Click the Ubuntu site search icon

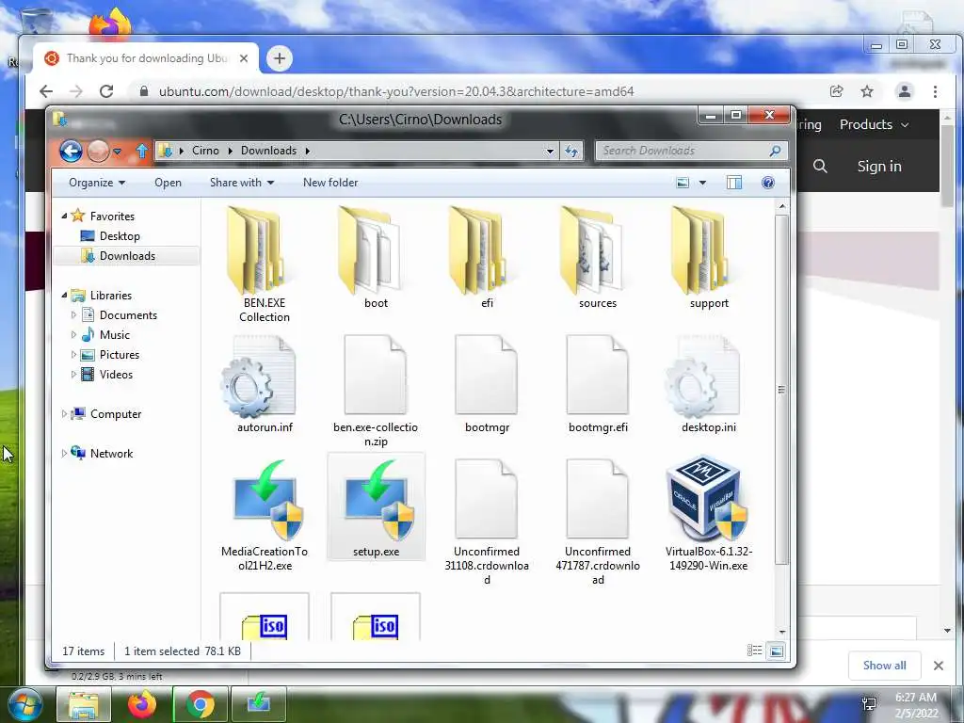coord(820,166)
